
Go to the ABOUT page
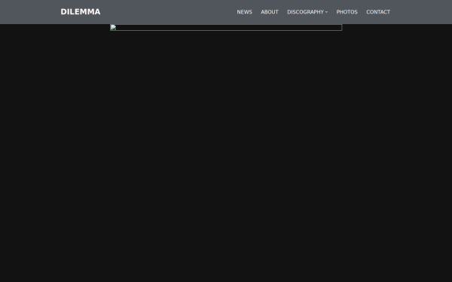[270, 12]
